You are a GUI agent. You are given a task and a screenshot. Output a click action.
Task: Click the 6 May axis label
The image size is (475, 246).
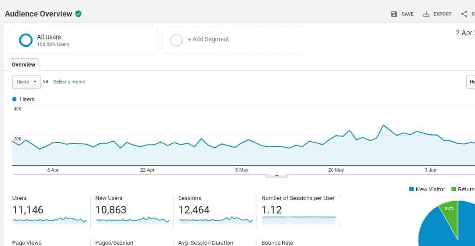point(242,170)
